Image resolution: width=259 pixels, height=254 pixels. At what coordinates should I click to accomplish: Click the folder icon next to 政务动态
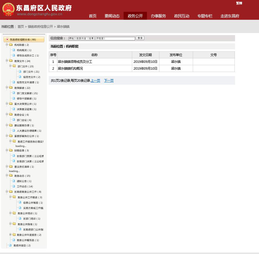pos(11,176)
